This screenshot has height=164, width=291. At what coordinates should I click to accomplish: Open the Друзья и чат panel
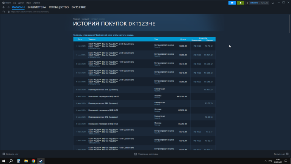click(x=281, y=154)
